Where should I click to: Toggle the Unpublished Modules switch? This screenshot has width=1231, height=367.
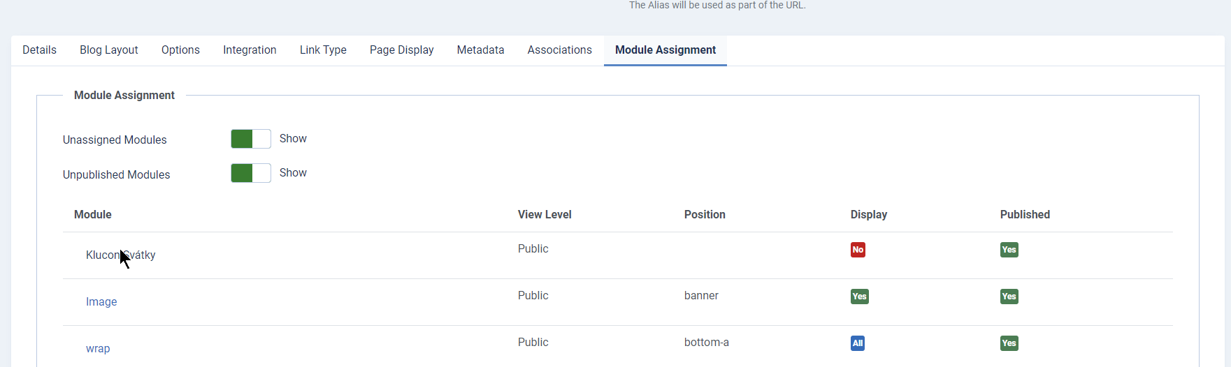point(251,173)
